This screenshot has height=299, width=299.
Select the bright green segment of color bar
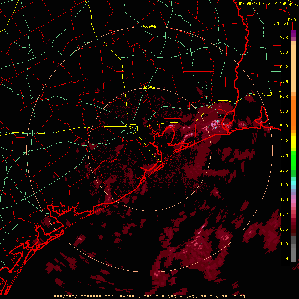pyautogui.click(x=293, y=160)
